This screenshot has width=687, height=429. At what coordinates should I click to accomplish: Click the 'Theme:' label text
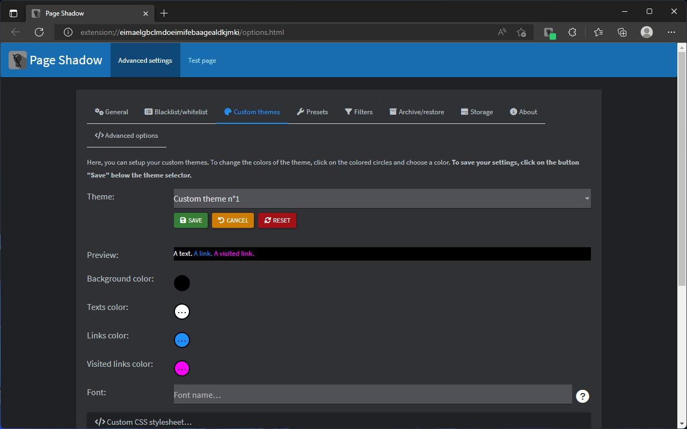(x=100, y=197)
